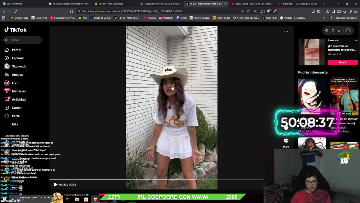Open the Amigos section
Screen dimensions: 360x203
[13, 75]
